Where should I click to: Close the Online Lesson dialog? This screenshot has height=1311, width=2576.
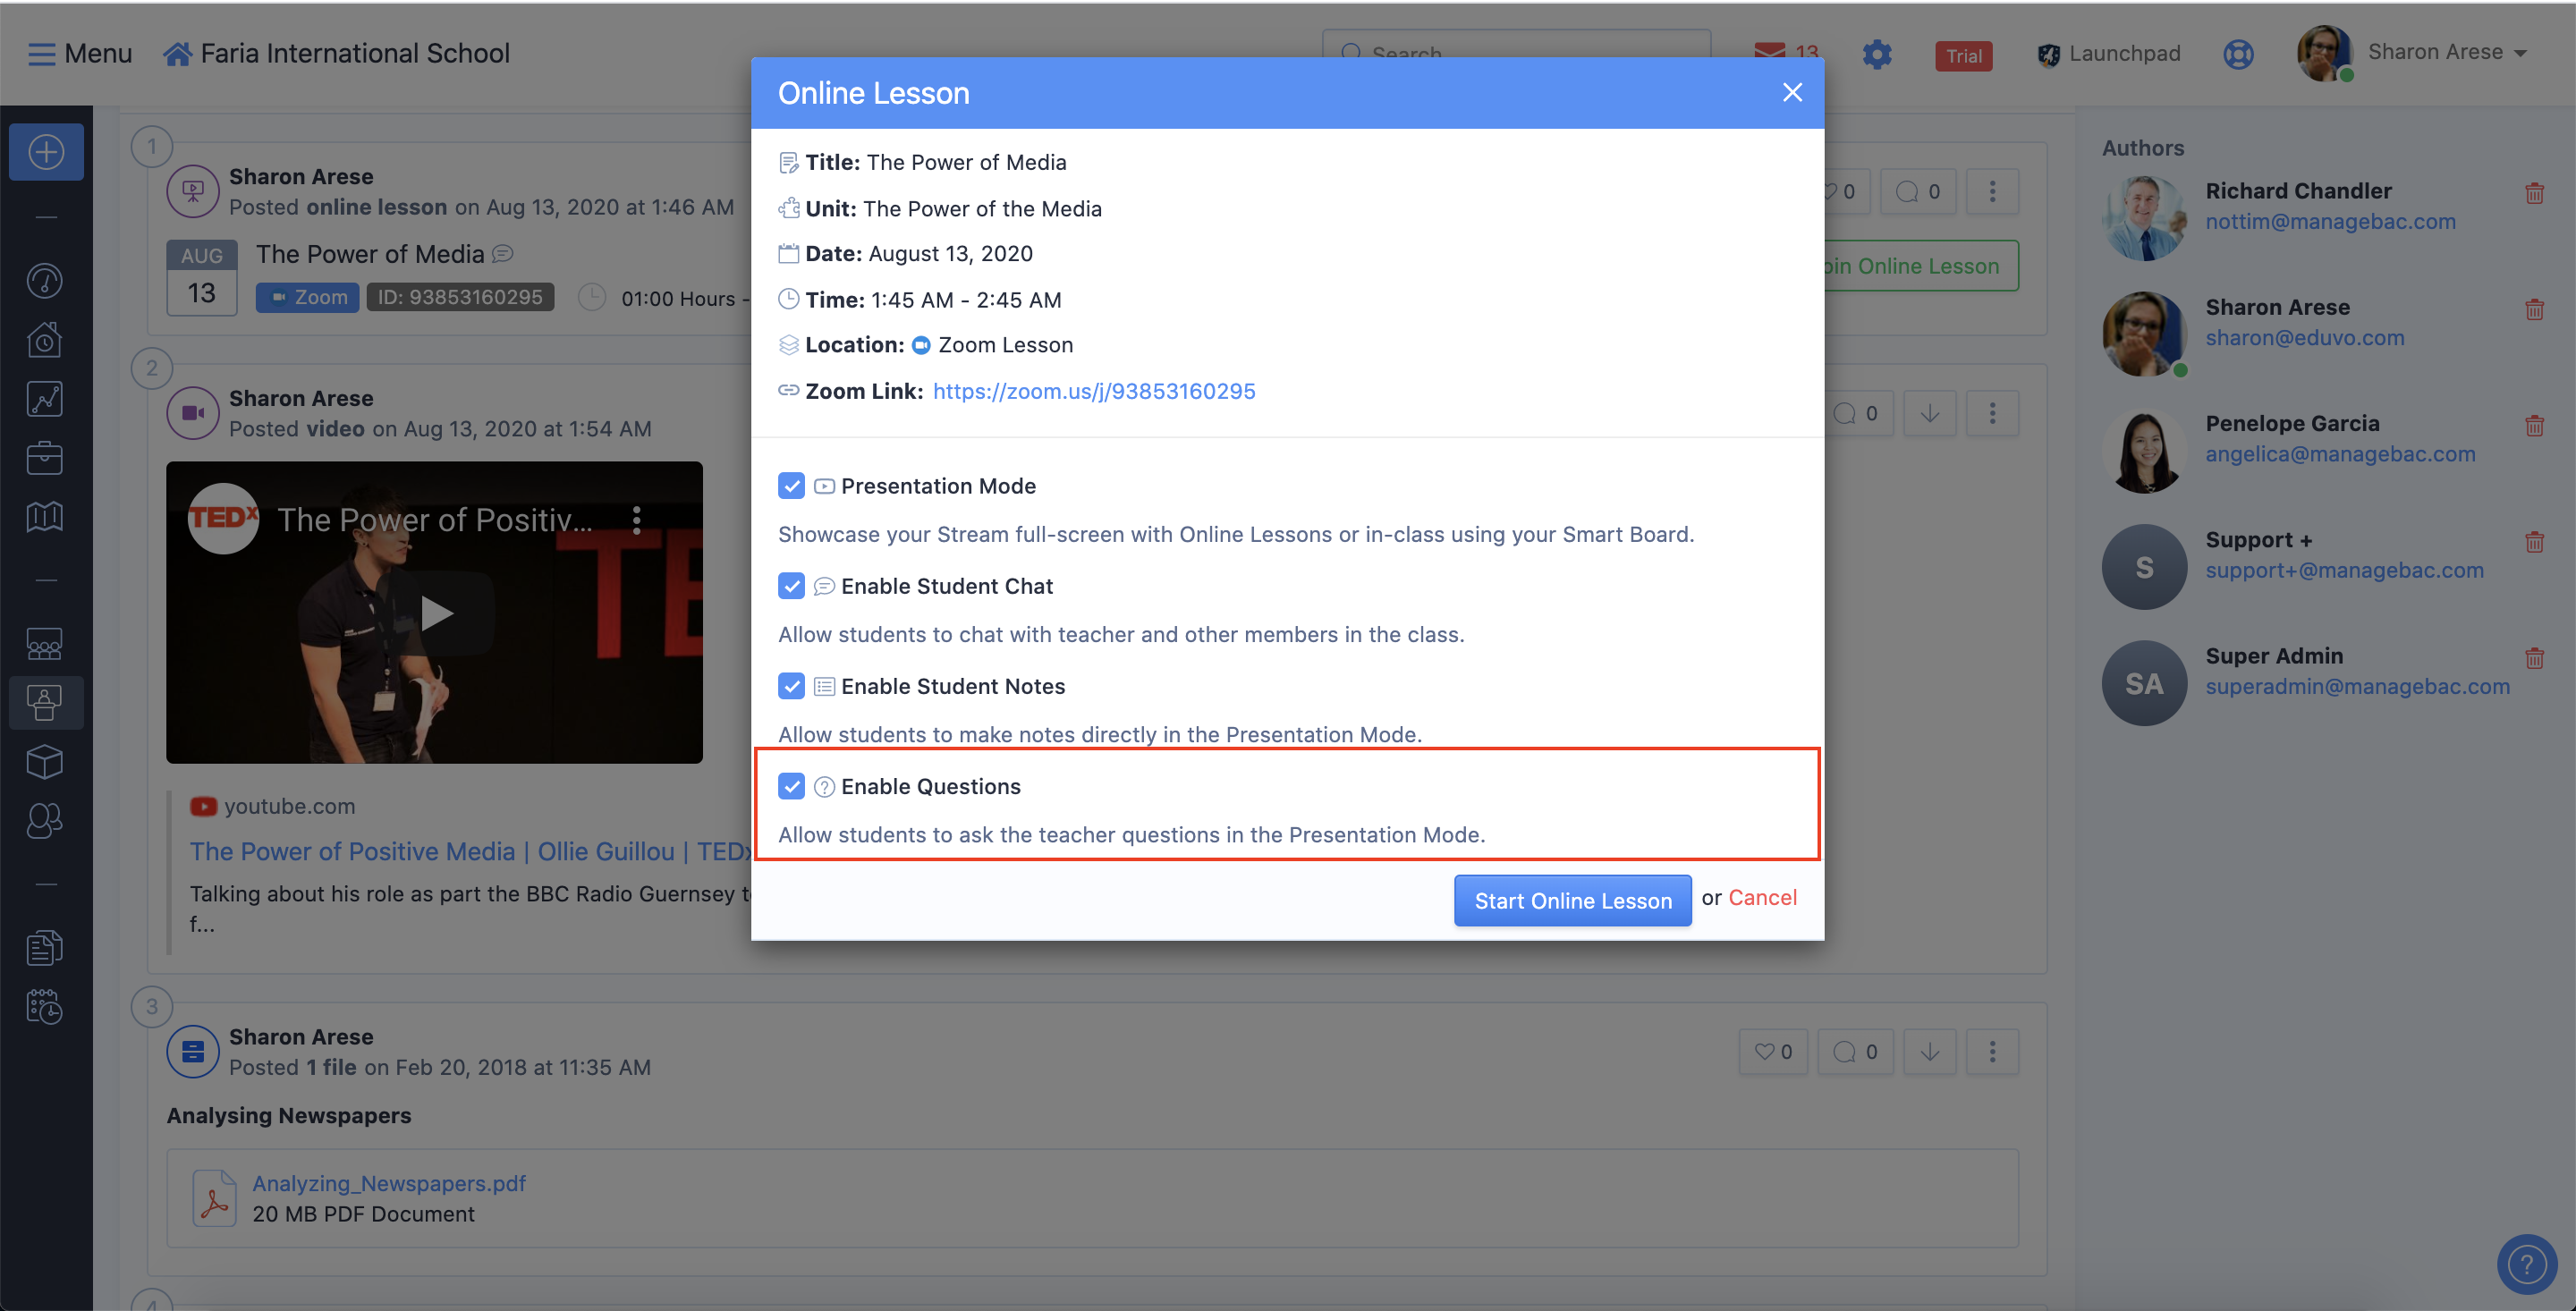pyautogui.click(x=1792, y=93)
